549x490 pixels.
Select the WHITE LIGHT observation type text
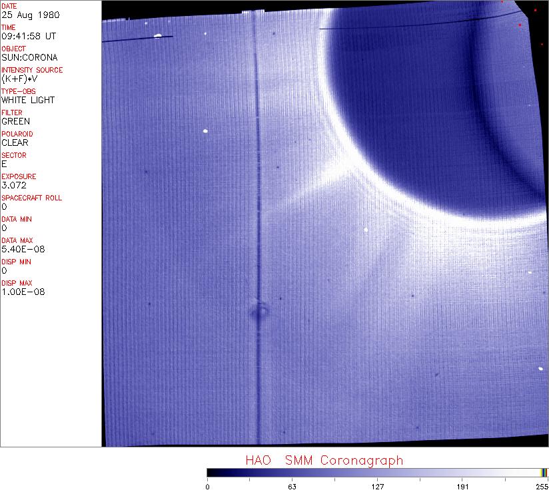coord(28,100)
